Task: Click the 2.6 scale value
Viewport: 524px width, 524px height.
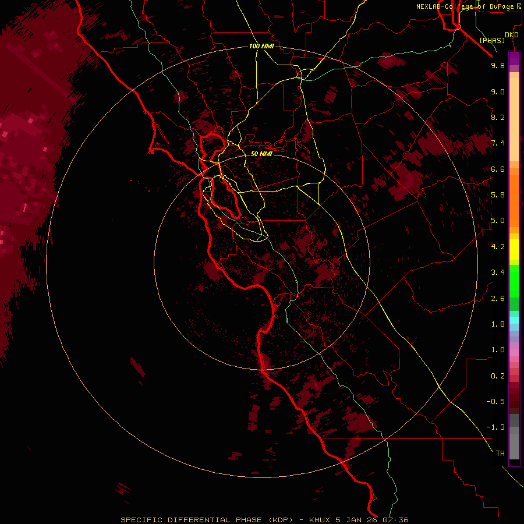Action: coord(498,299)
